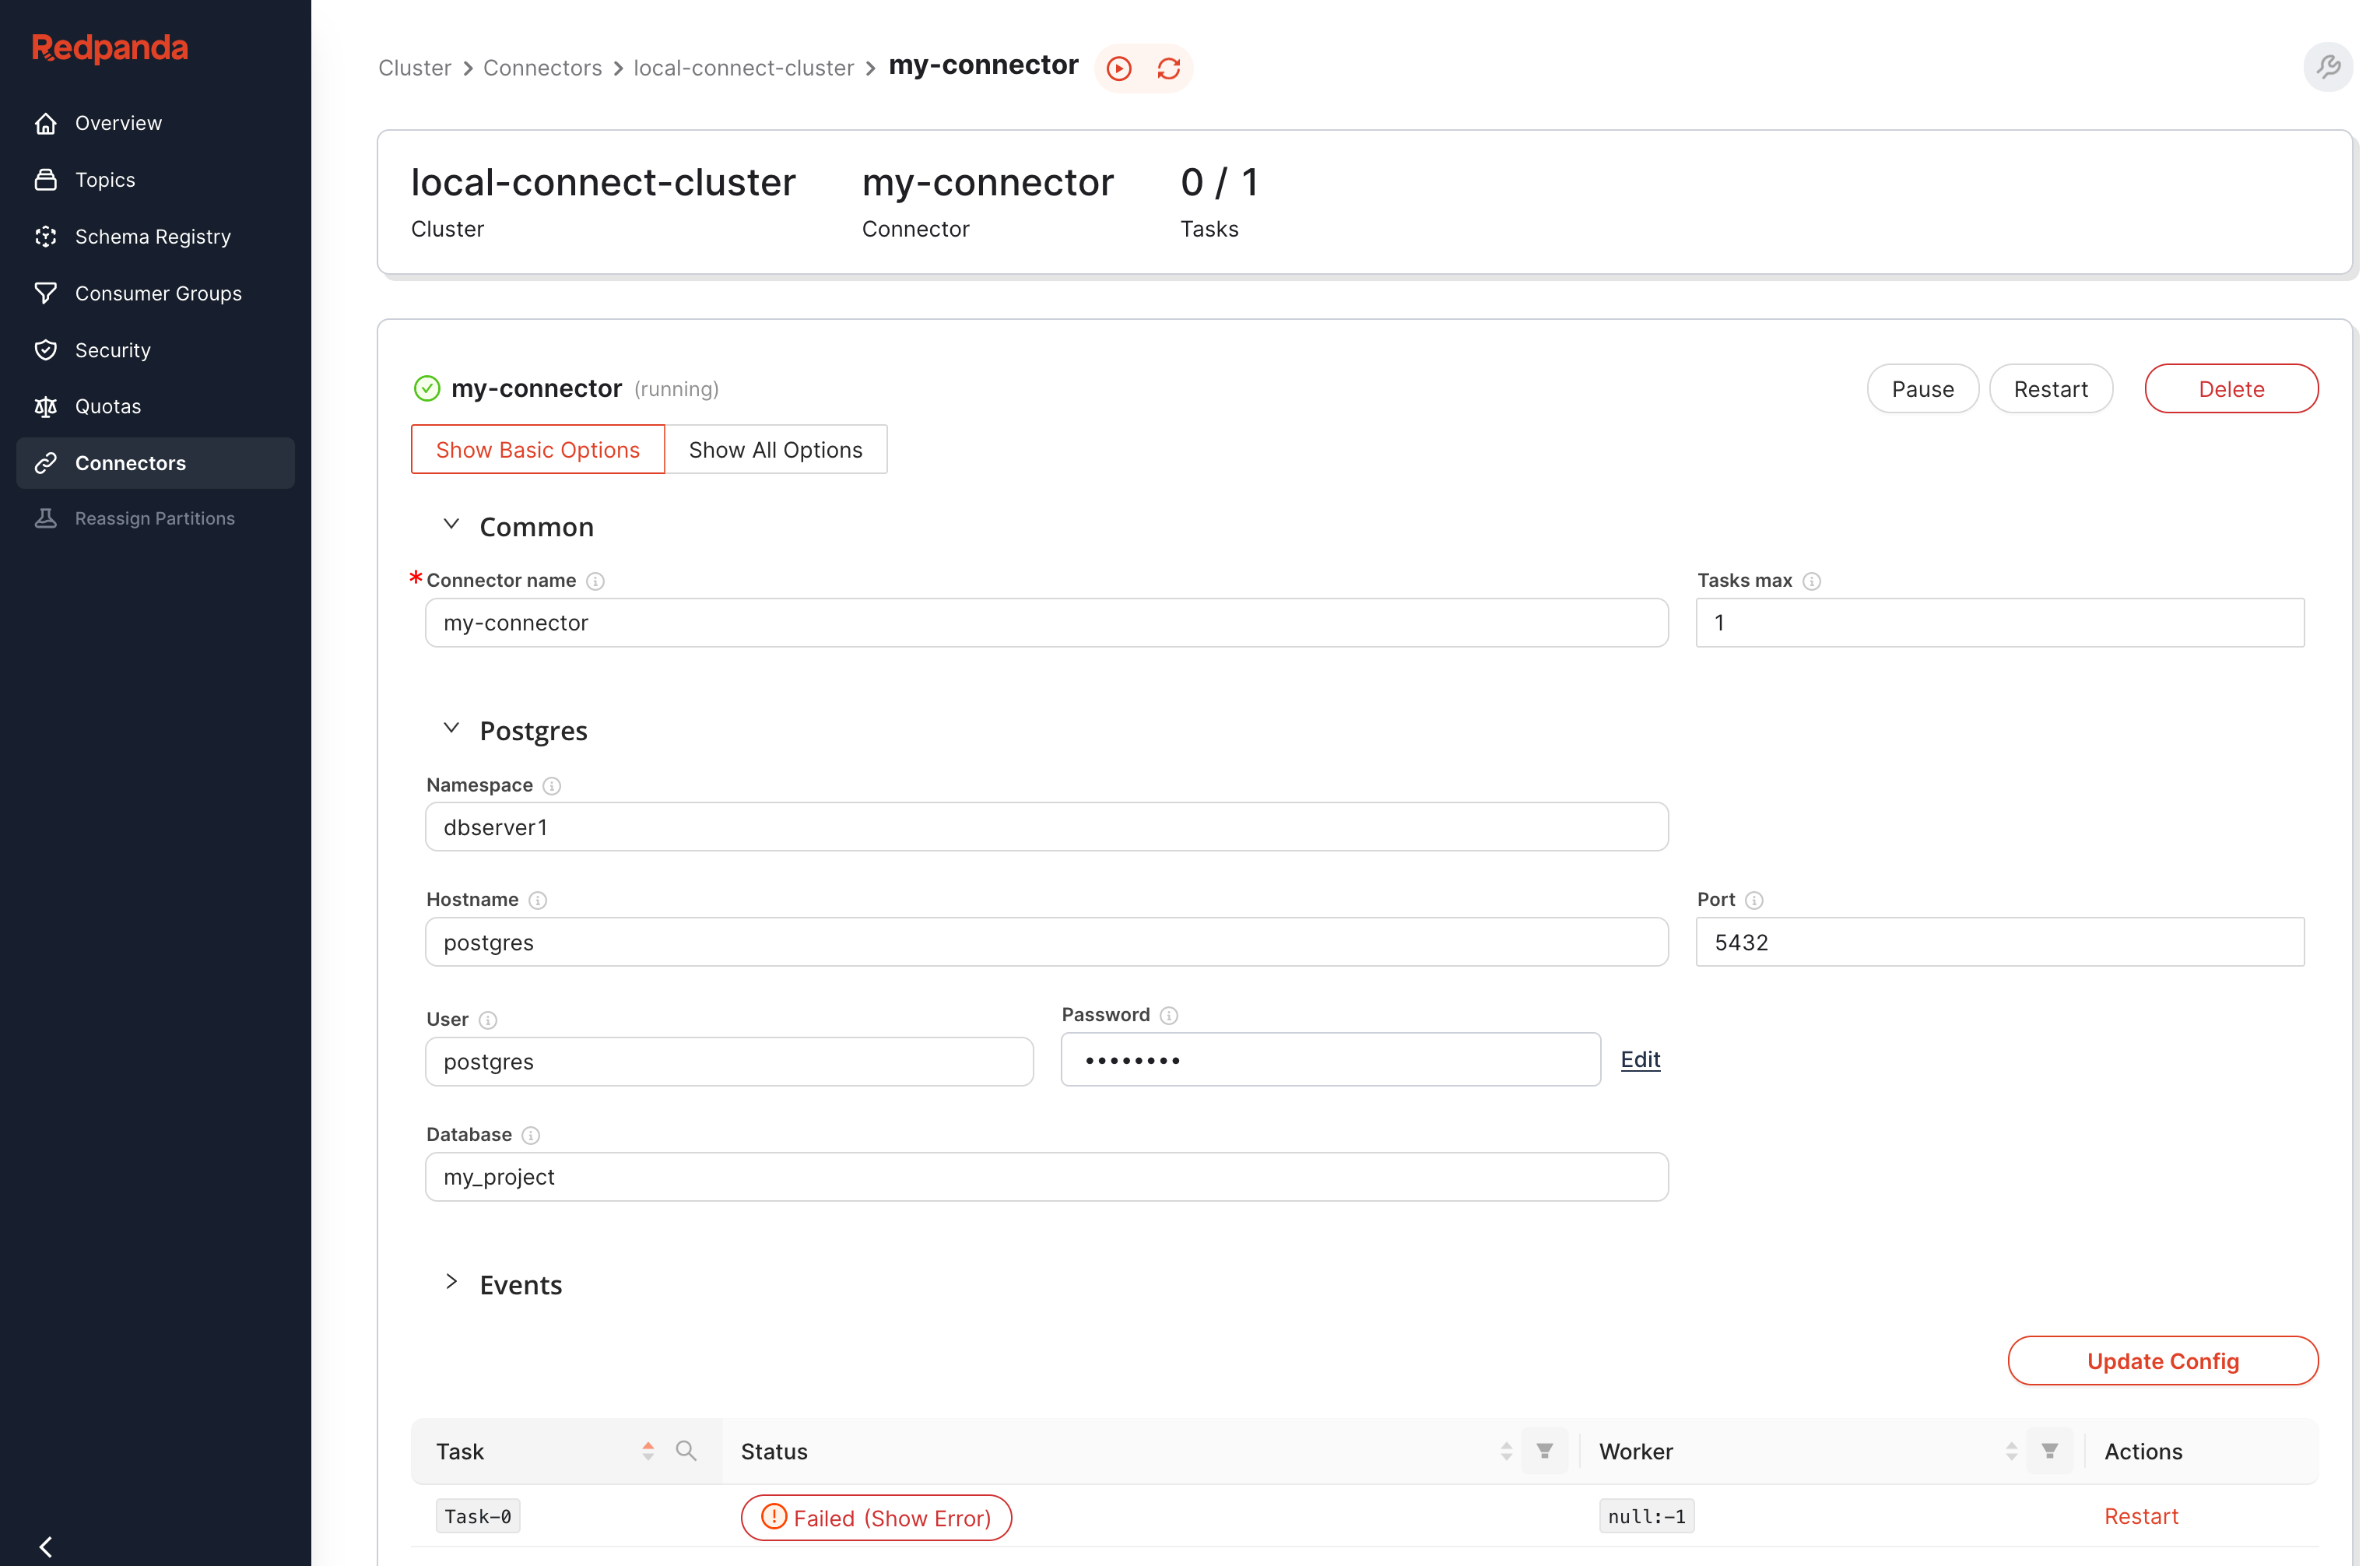Click Connectors in the breadcrumb
This screenshot has height=1566, width=2380.
542,67
